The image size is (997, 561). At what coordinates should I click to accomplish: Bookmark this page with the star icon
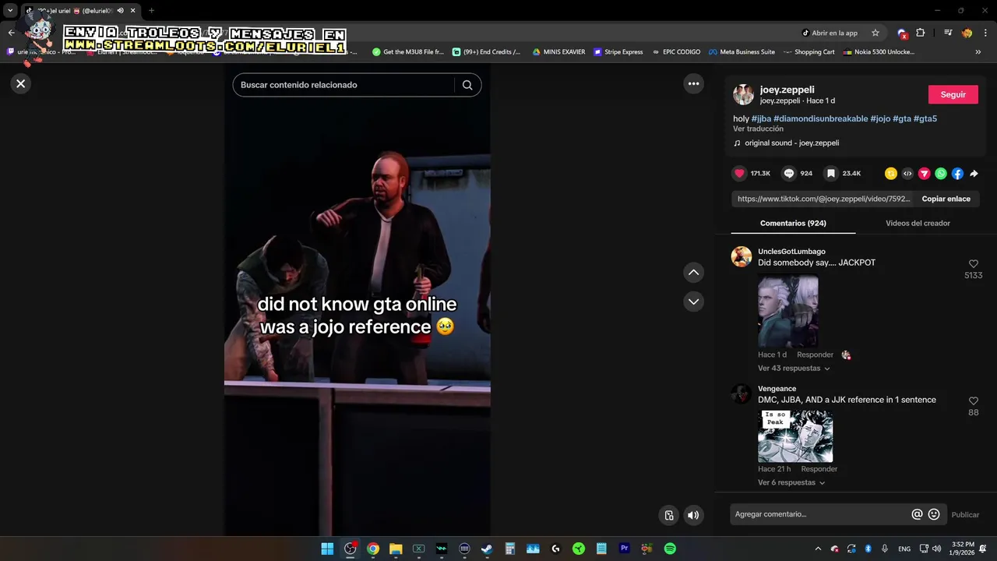[x=875, y=33]
